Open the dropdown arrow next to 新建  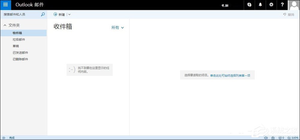coord(70,14)
